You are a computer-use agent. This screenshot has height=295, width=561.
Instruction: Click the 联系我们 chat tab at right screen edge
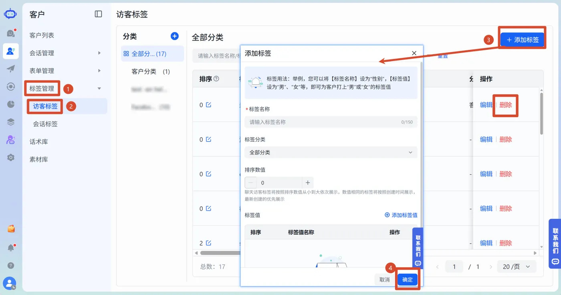(555, 244)
